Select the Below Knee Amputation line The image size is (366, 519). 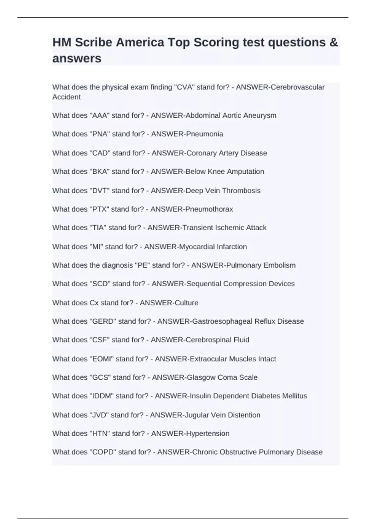point(158,172)
